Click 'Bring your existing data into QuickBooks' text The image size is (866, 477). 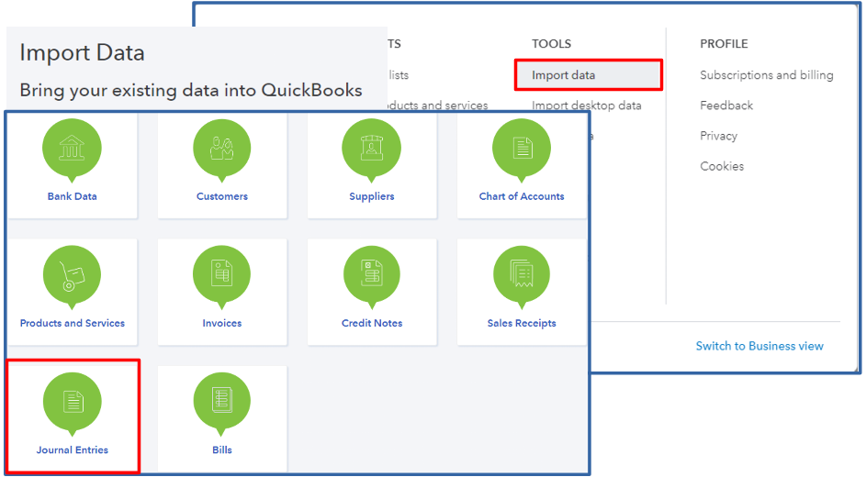click(191, 91)
